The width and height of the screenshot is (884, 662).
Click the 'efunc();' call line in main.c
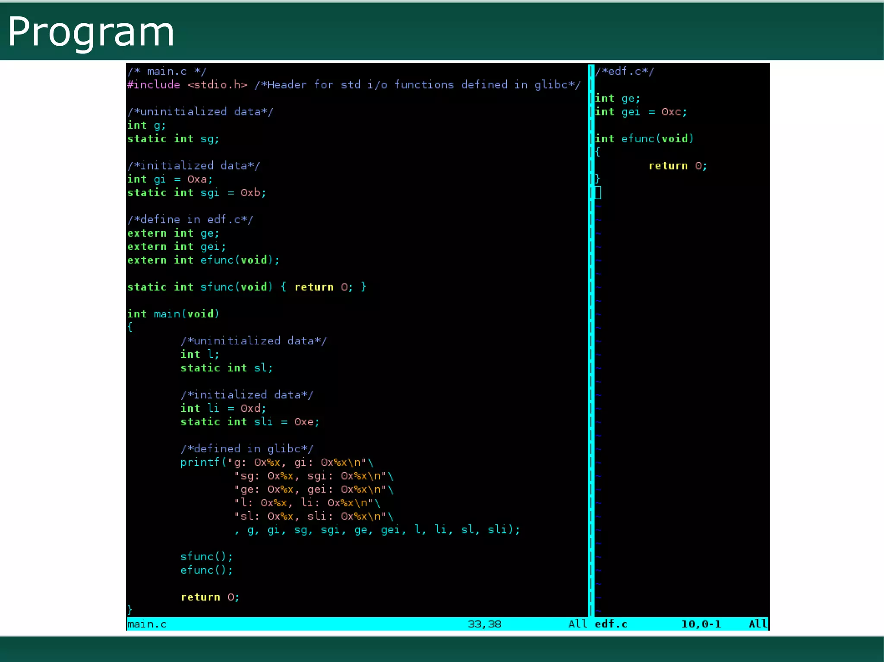click(x=207, y=570)
